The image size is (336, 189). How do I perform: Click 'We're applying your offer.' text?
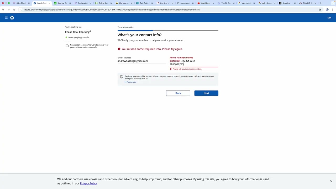pyautogui.click(x=79, y=37)
